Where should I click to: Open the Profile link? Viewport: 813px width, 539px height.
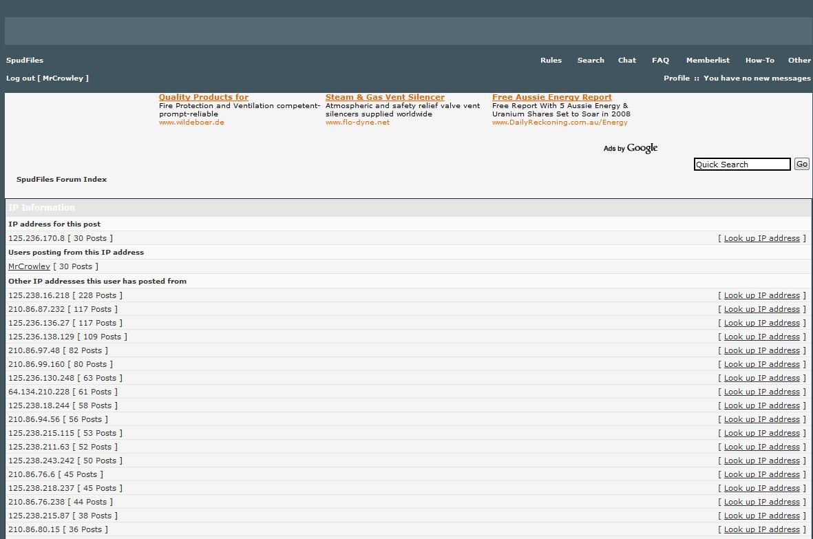676,78
